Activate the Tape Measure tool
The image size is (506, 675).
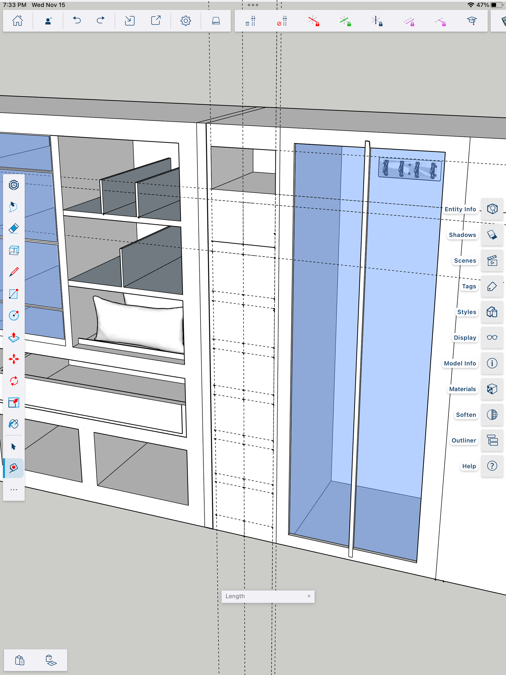point(14,468)
